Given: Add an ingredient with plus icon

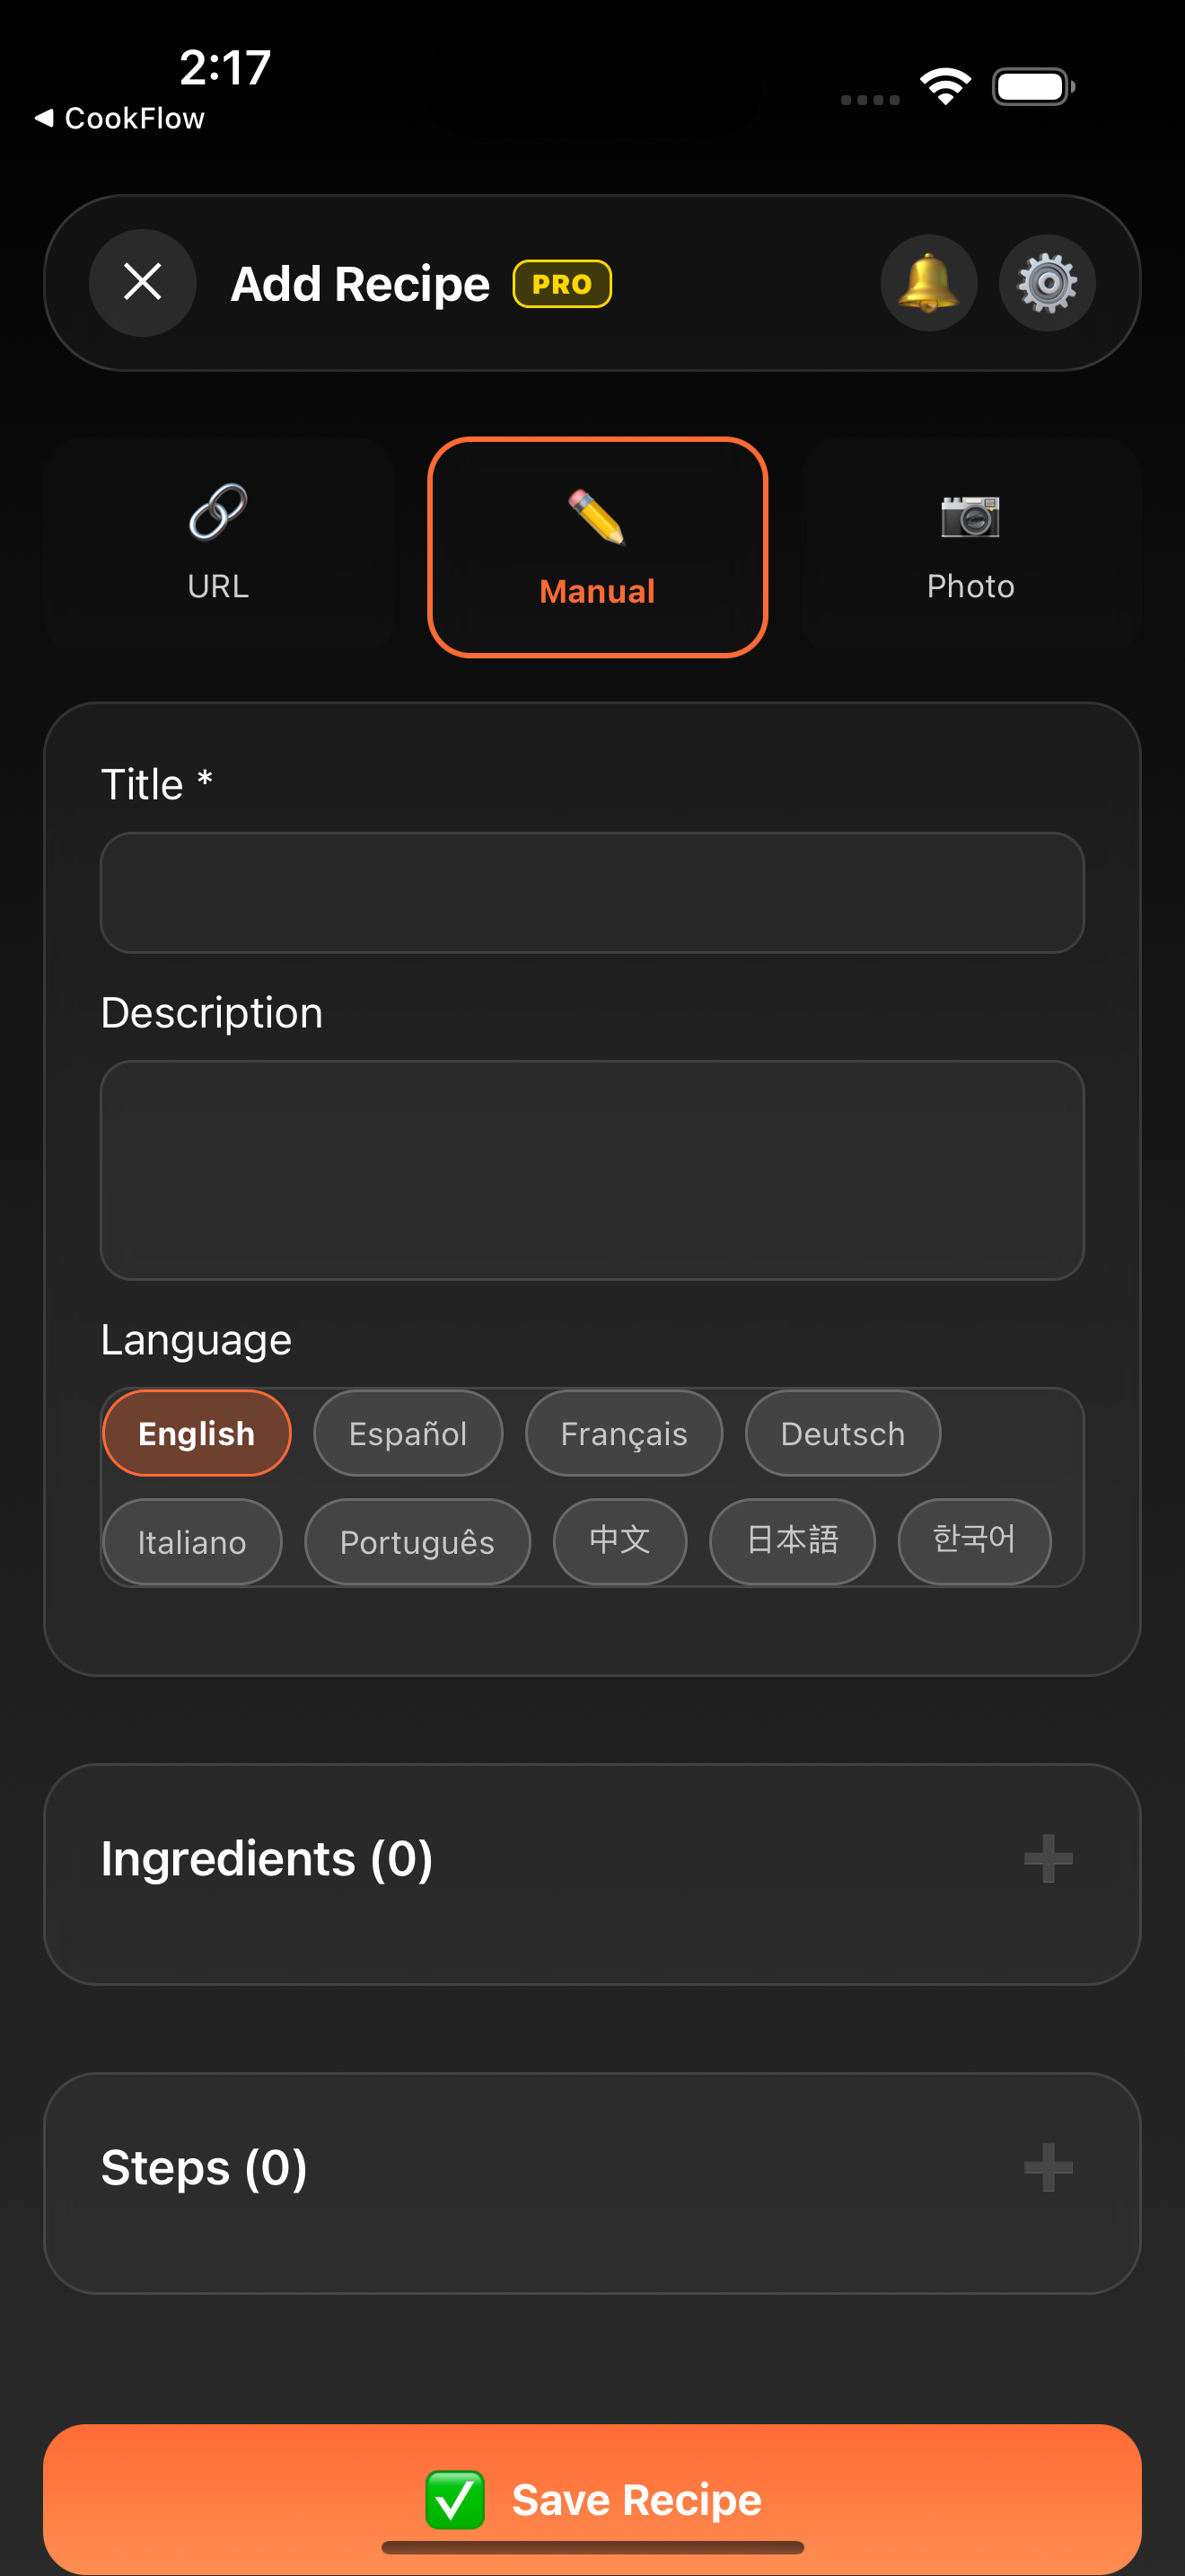Looking at the screenshot, I should (1049, 1858).
